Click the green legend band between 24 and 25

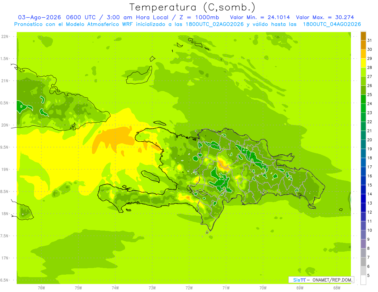[363, 99]
